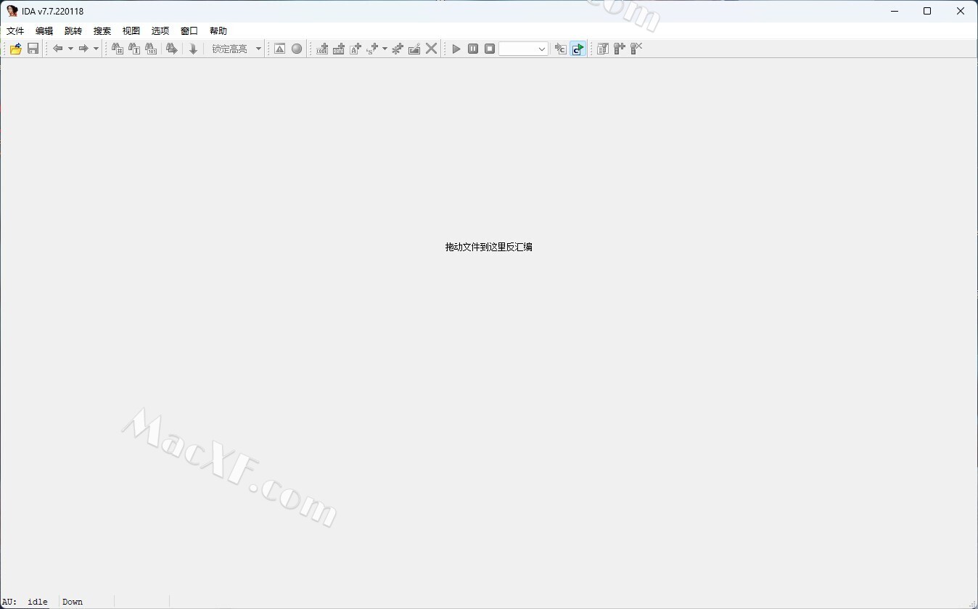978x609 pixels.
Task: Click the binoculars text search icon
Action: 134,49
